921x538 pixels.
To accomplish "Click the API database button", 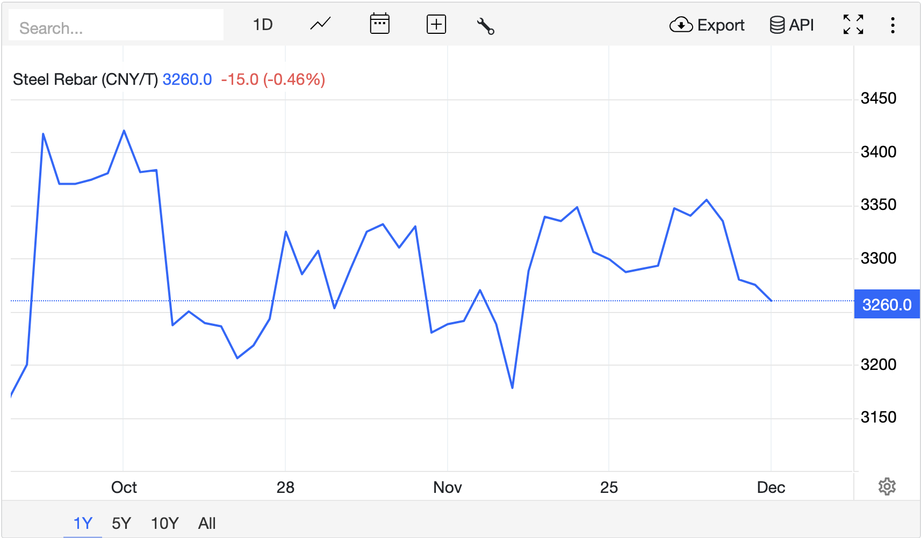I will 792,25.
